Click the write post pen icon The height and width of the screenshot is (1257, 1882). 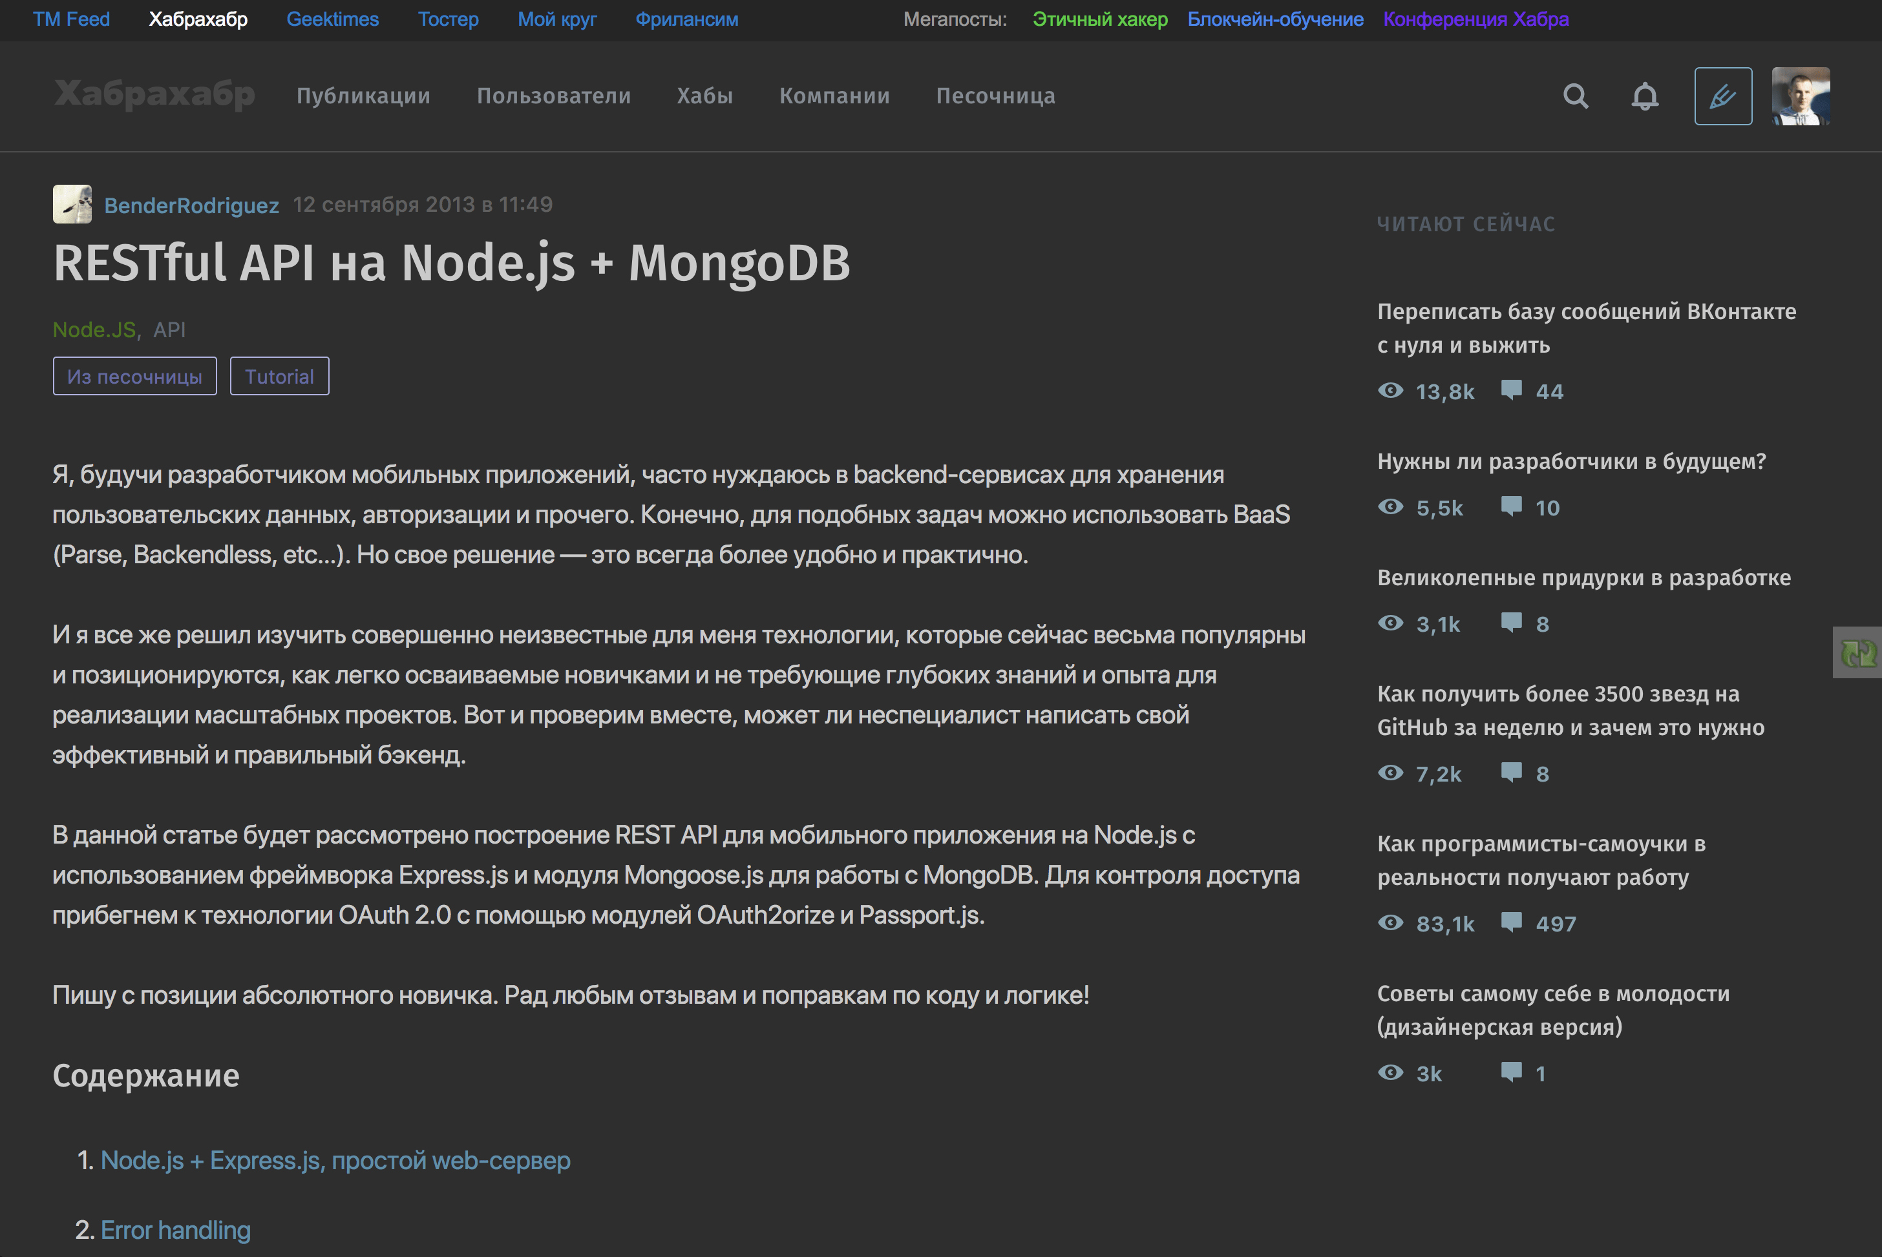pos(1722,96)
